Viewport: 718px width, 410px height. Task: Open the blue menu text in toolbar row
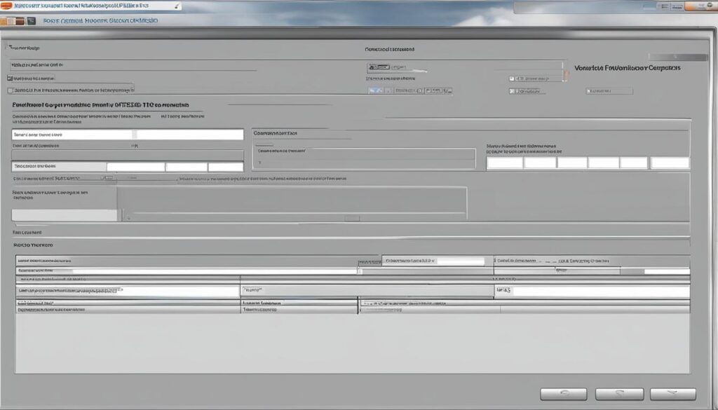[100, 21]
